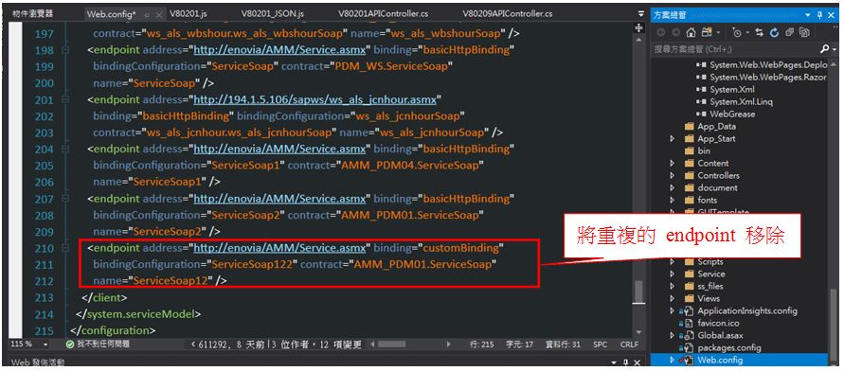The width and height of the screenshot is (844, 371).
Task: Open Solution Explorer window position dropdown
Action: click(807, 15)
